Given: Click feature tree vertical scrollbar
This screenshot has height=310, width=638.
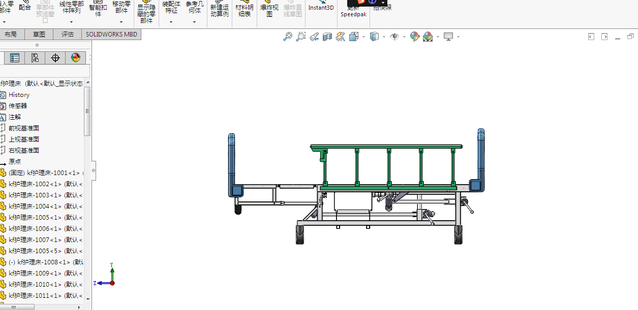Looking at the screenshot, I should (87, 112).
